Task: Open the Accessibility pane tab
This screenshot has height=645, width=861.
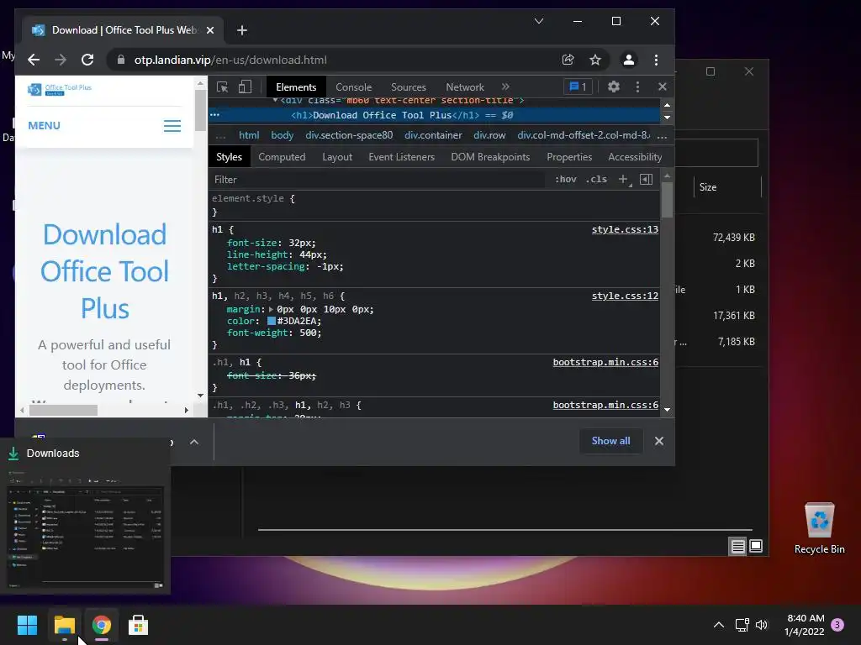Action: coord(635,157)
